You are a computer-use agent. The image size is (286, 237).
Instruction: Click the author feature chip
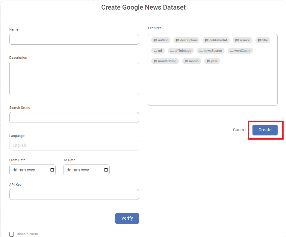click(161, 40)
